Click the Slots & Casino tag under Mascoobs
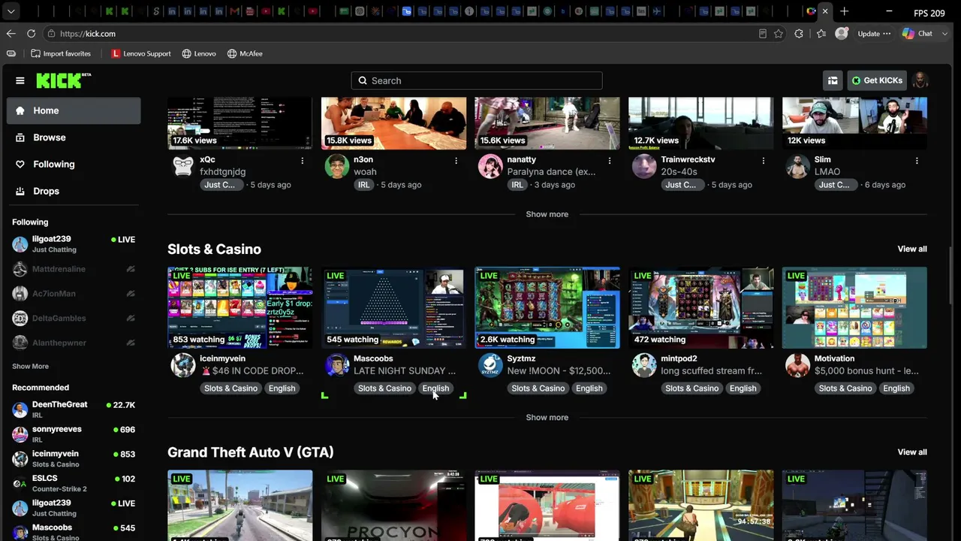961x541 pixels. [384, 388]
